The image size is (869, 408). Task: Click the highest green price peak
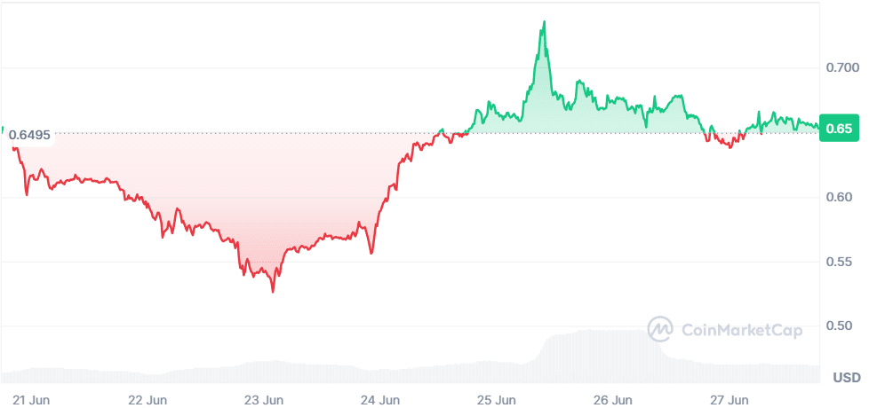tap(544, 22)
